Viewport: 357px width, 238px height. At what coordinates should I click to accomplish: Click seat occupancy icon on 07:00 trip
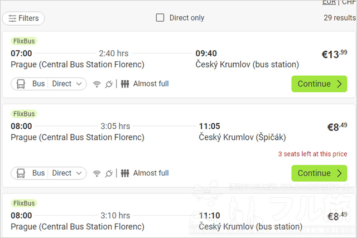125,84
